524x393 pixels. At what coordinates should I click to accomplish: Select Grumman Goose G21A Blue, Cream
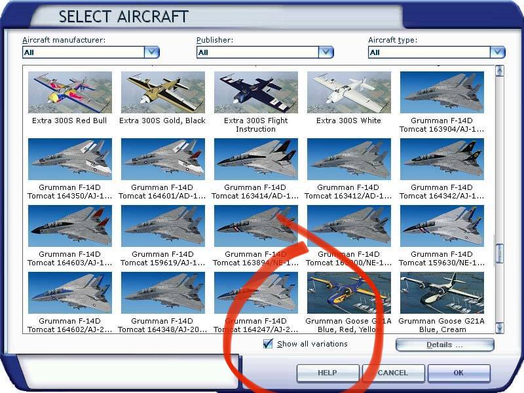click(x=441, y=293)
